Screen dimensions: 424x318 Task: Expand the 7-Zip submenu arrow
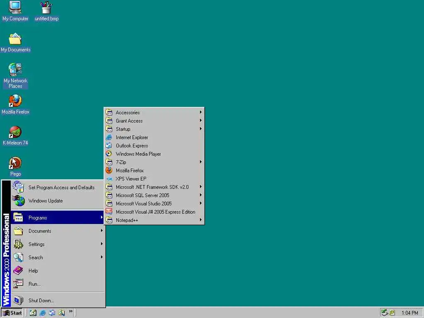tap(201, 162)
